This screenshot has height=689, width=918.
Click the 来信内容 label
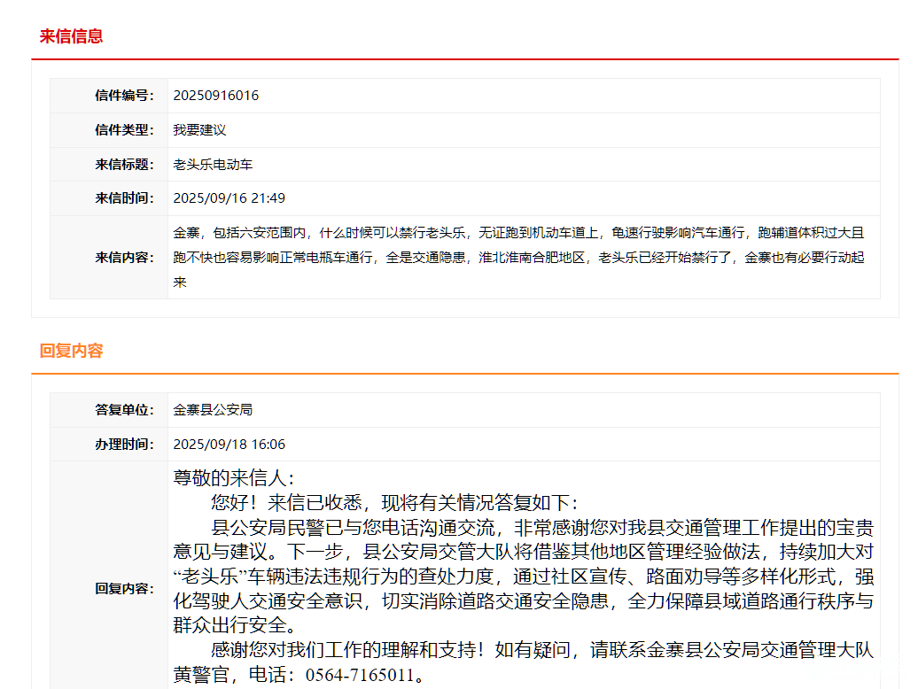tap(124, 258)
